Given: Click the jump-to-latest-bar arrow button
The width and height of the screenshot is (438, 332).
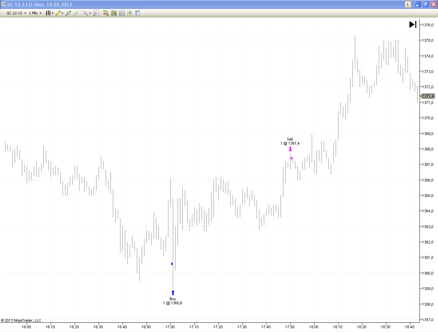Looking at the screenshot, I should [413, 24].
